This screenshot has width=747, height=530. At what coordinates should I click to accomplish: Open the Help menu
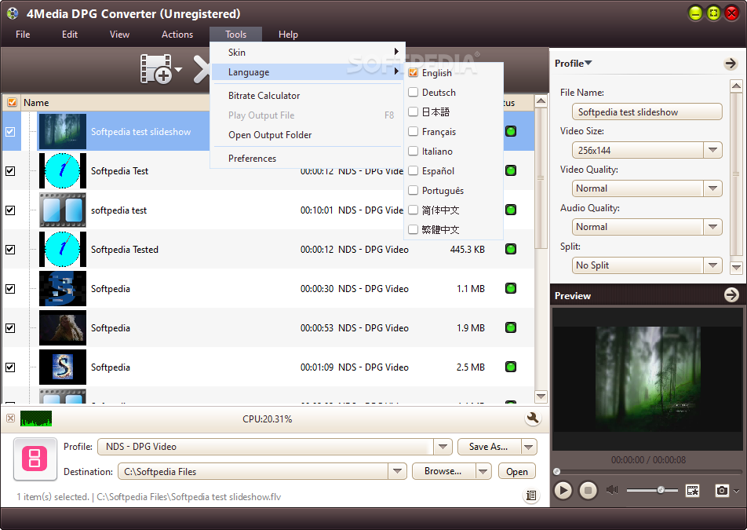[288, 35]
